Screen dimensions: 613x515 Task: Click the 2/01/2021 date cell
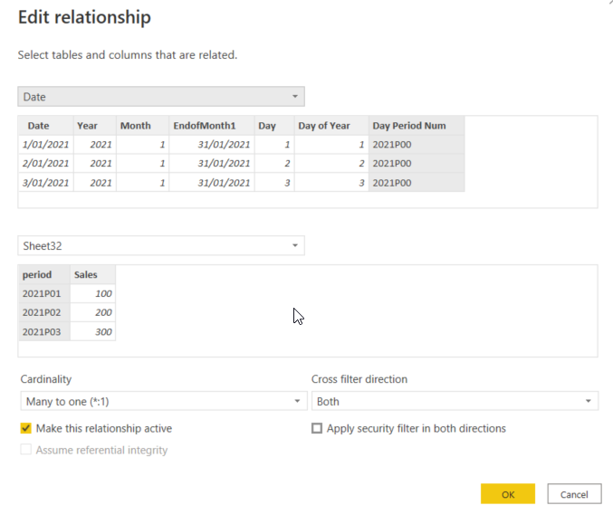click(x=46, y=163)
